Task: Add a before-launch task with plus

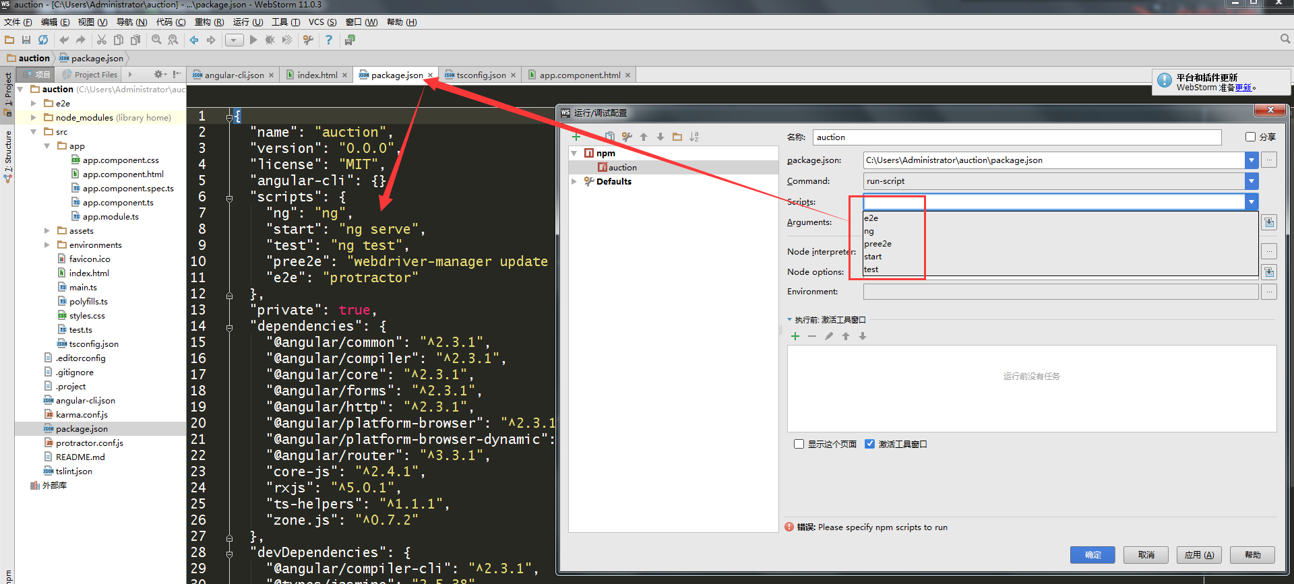Action: 795,336
